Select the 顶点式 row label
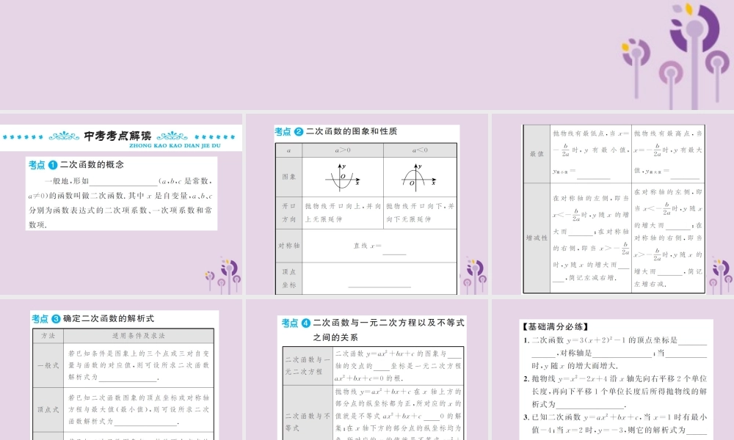Screen dimensions: 734x440 click(x=48, y=410)
